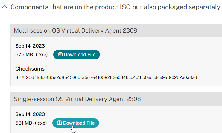Download the Single-session OS Virtual Delivery Agent file
This screenshot has height=133, width=222.
tap(76, 123)
